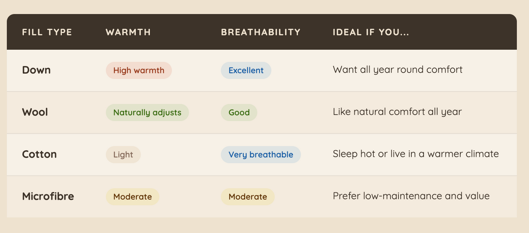The height and width of the screenshot is (233, 529).
Task: Click the High warmth badge
Action: (138, 70)
